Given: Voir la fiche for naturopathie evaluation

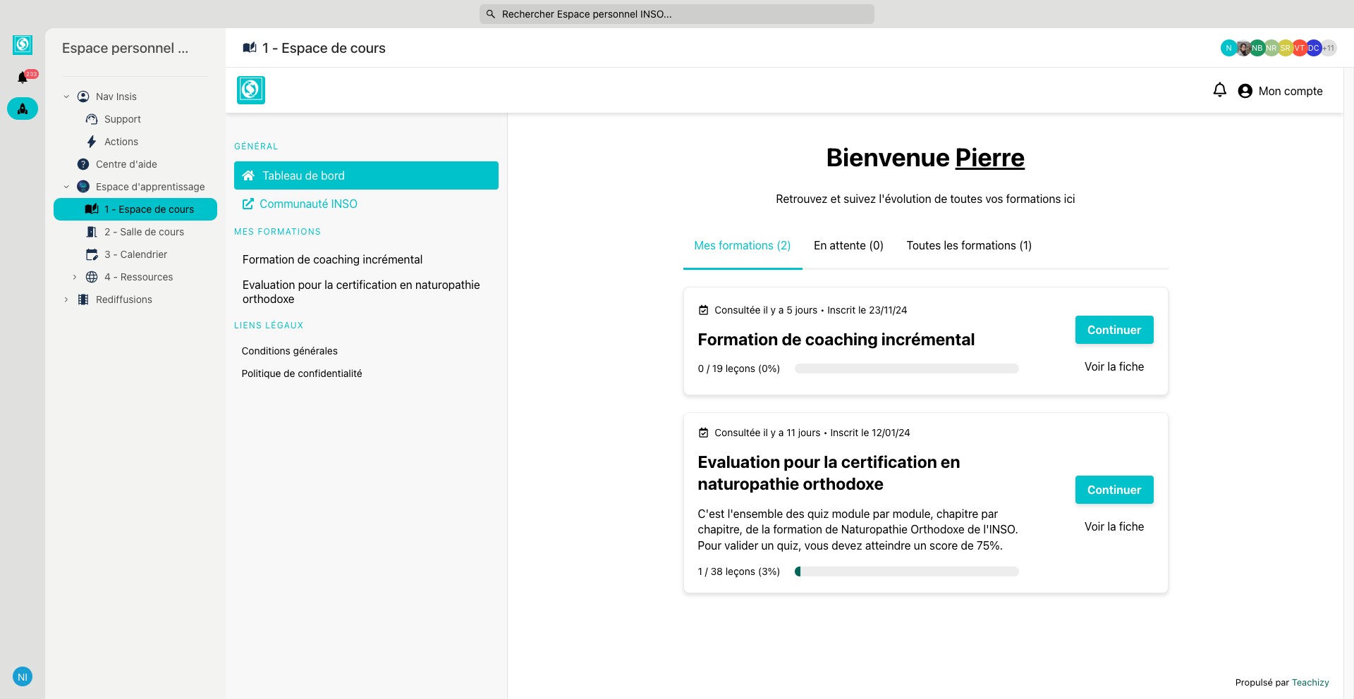Looking at the screenshot, I should click(x=1114, y=526).
